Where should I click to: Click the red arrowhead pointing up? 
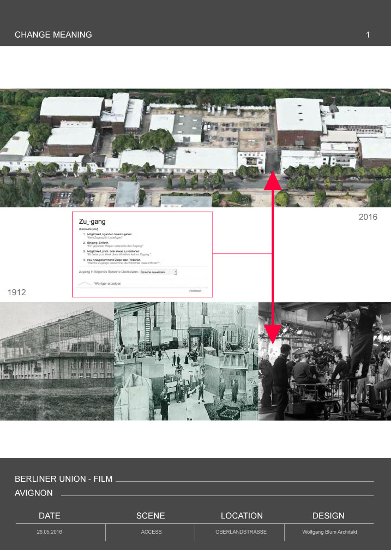click(273, 182)
